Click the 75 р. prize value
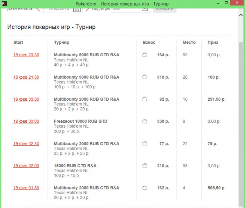The height and width of the screenshot is (208, 245). 212,144
